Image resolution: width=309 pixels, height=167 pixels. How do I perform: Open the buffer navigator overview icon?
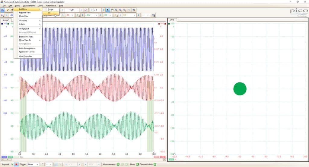[86, 10]
